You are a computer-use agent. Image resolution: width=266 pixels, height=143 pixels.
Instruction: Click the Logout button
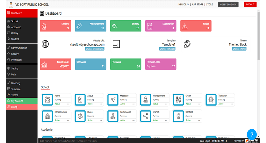click(250, 4)
